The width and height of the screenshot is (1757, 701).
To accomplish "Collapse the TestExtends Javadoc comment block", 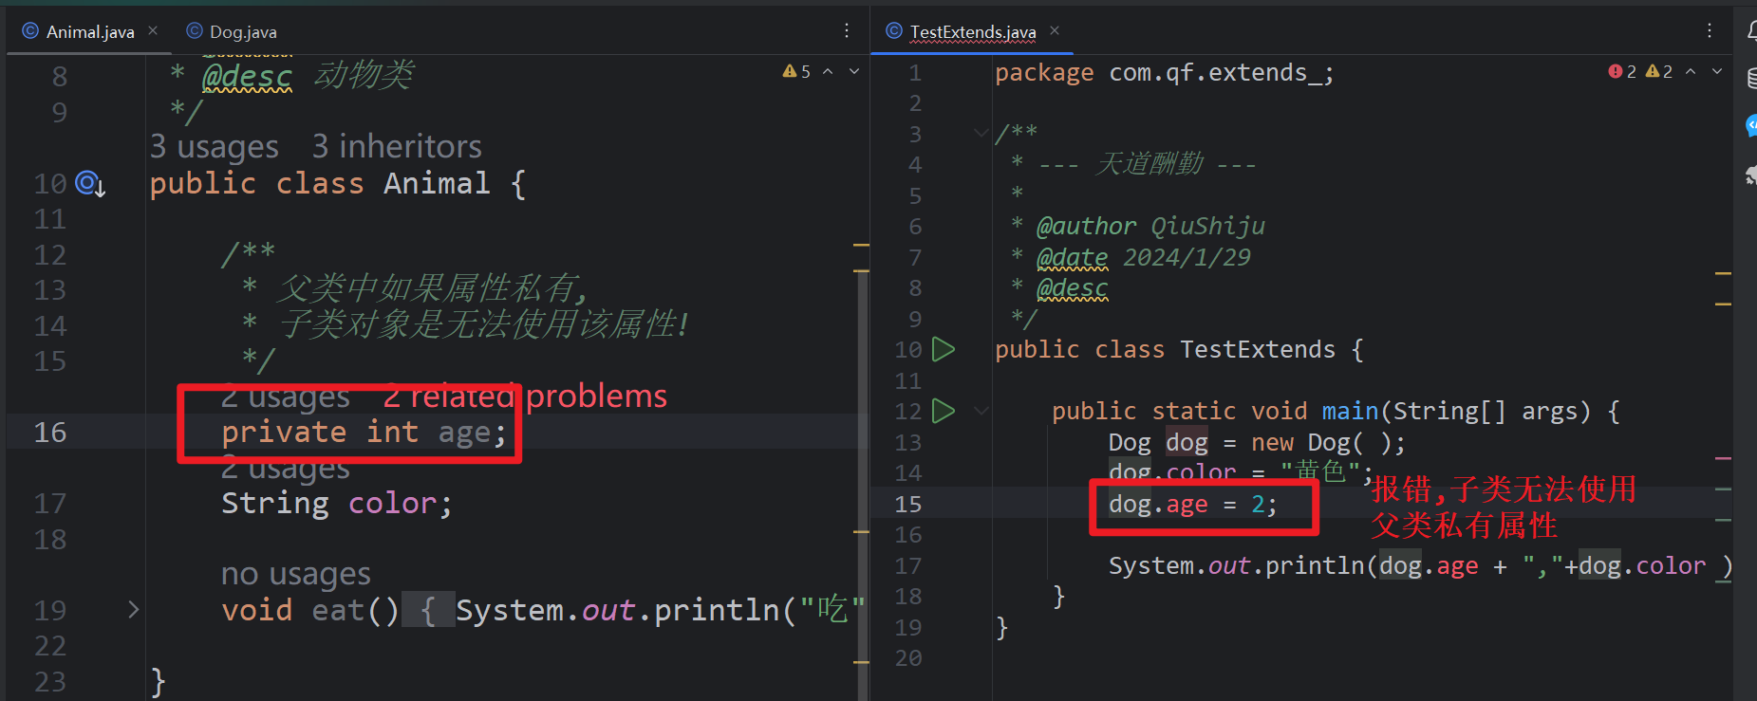I will click(x=981, y=134).
